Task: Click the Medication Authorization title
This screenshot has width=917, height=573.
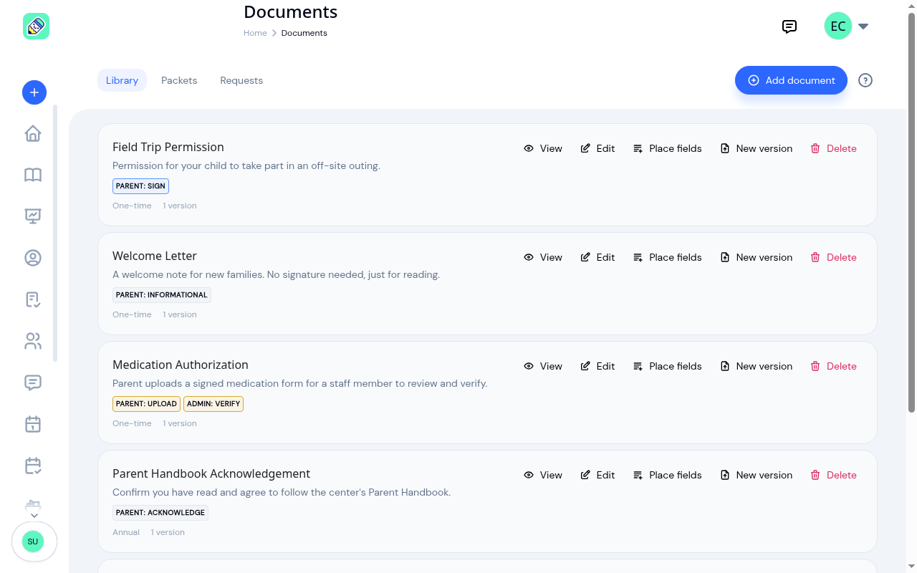Action: pos(181,365)
